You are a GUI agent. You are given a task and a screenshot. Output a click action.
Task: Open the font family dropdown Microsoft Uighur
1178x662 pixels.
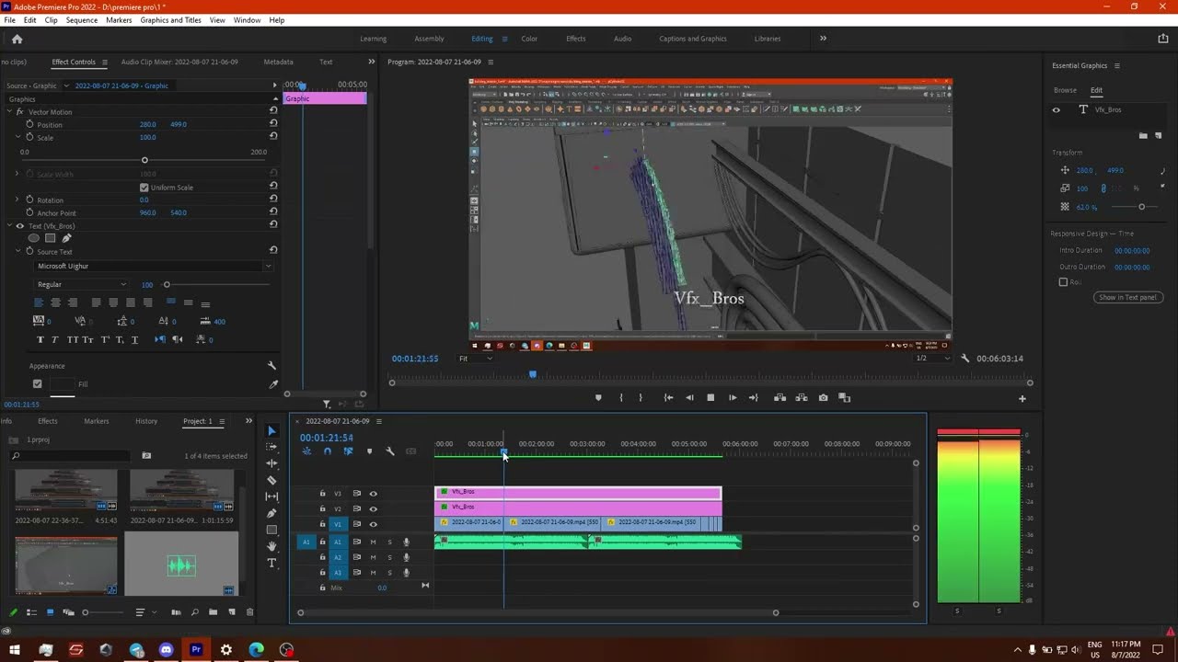pos(153,266)
